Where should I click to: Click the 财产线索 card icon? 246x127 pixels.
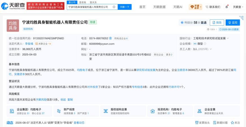coord(59,111)
